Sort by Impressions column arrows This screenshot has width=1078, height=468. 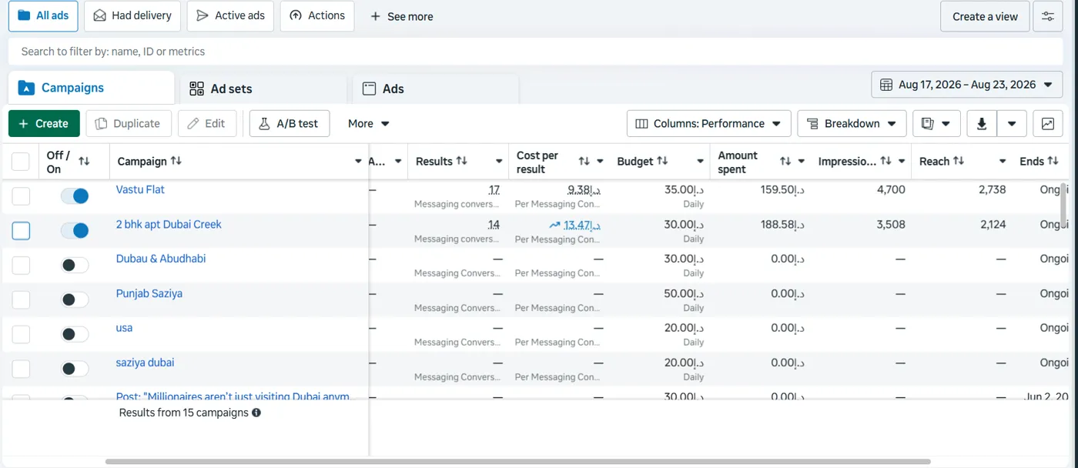886,161
